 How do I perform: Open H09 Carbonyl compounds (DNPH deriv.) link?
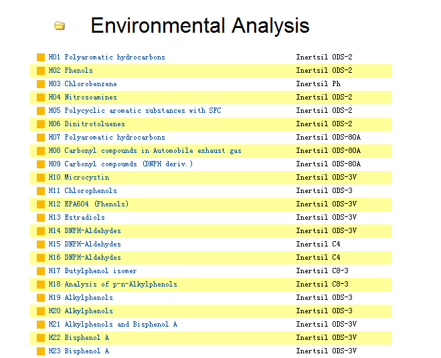(120, 164)
